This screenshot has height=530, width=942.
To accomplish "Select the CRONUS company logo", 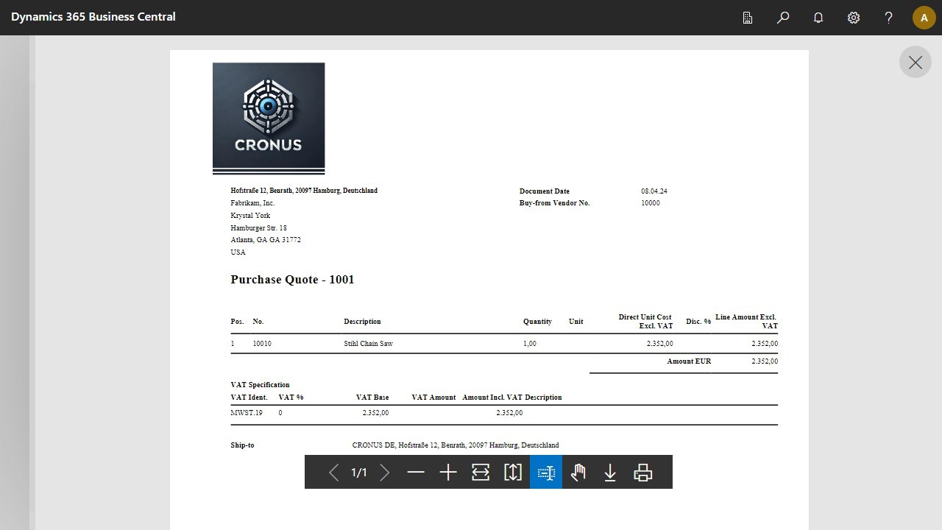I will tap(268, 118).
